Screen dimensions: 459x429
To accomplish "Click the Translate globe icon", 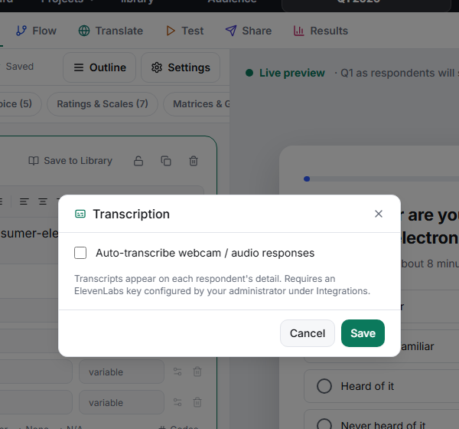I will click(84, 31).
